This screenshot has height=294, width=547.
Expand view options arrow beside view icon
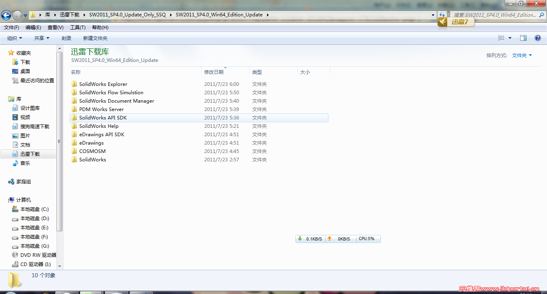[x=510, y=38]
